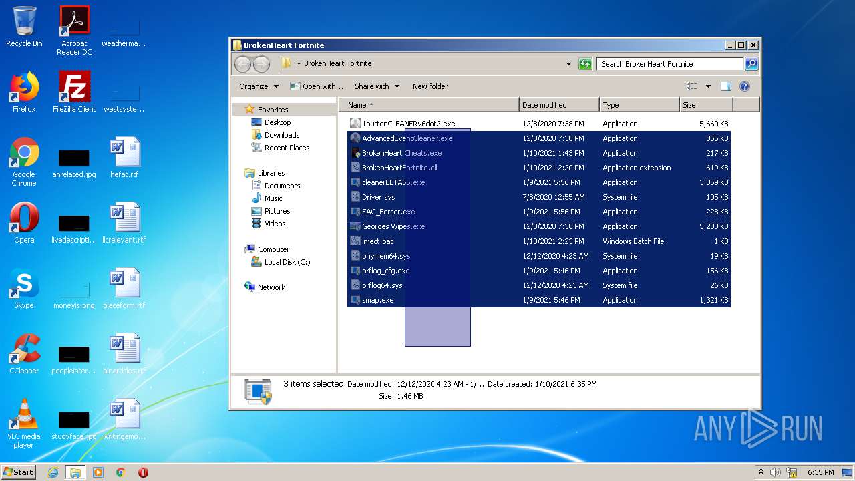Select llcrelevant.rtf document on desktop

click(124, 222)
